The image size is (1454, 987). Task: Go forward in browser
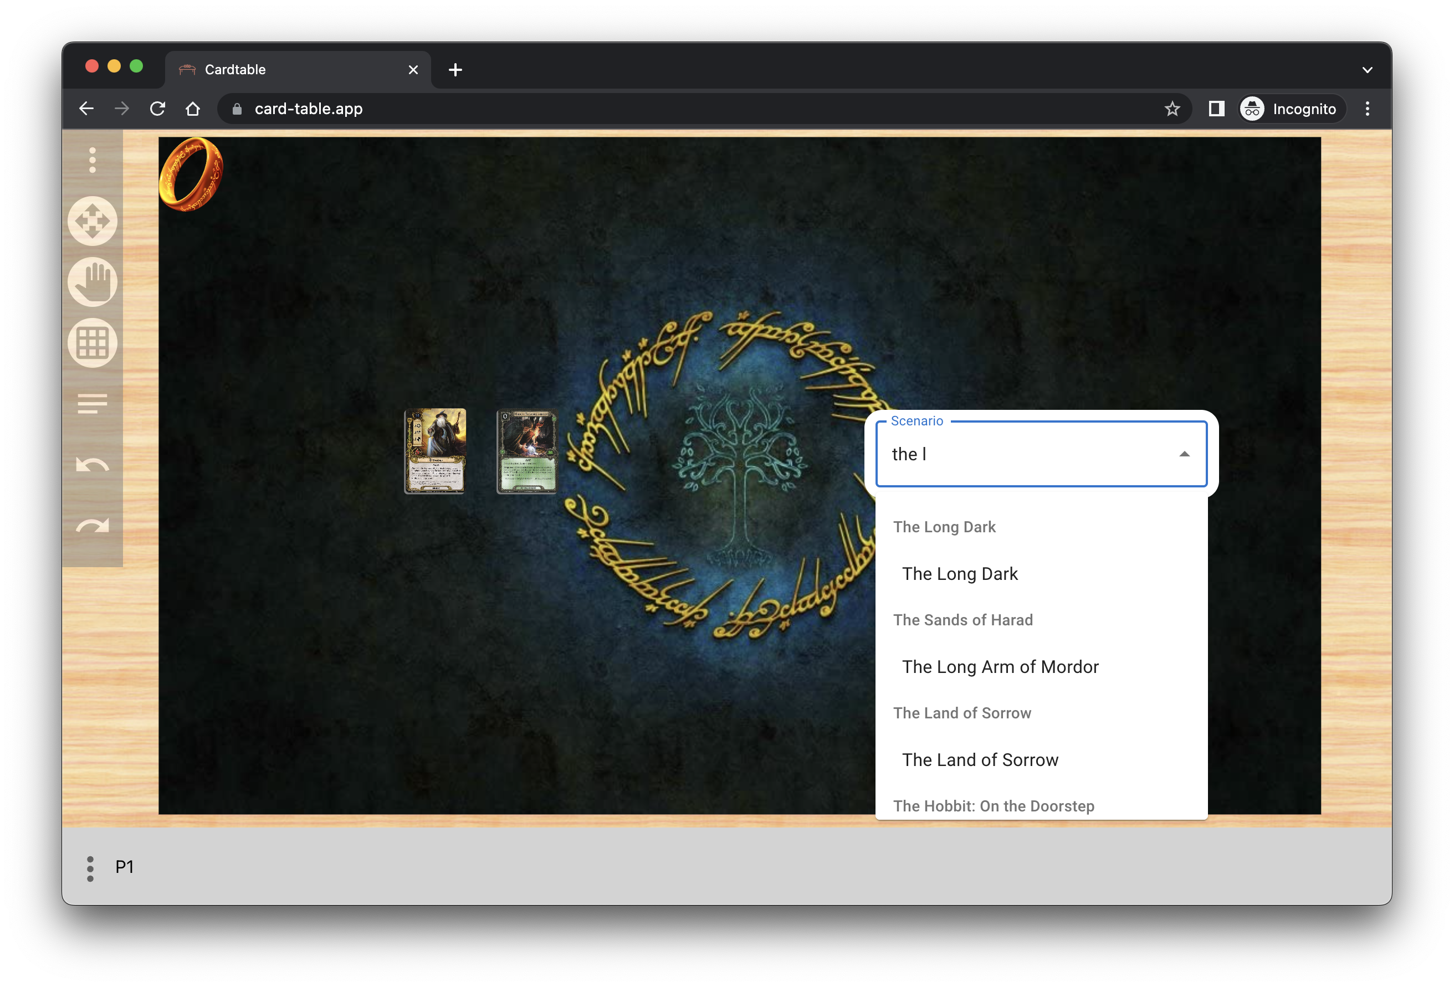(122, 109)
